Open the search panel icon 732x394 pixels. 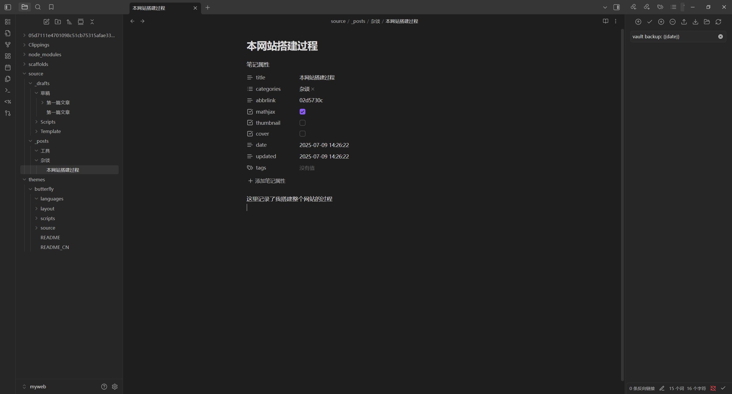coord(38,7)
